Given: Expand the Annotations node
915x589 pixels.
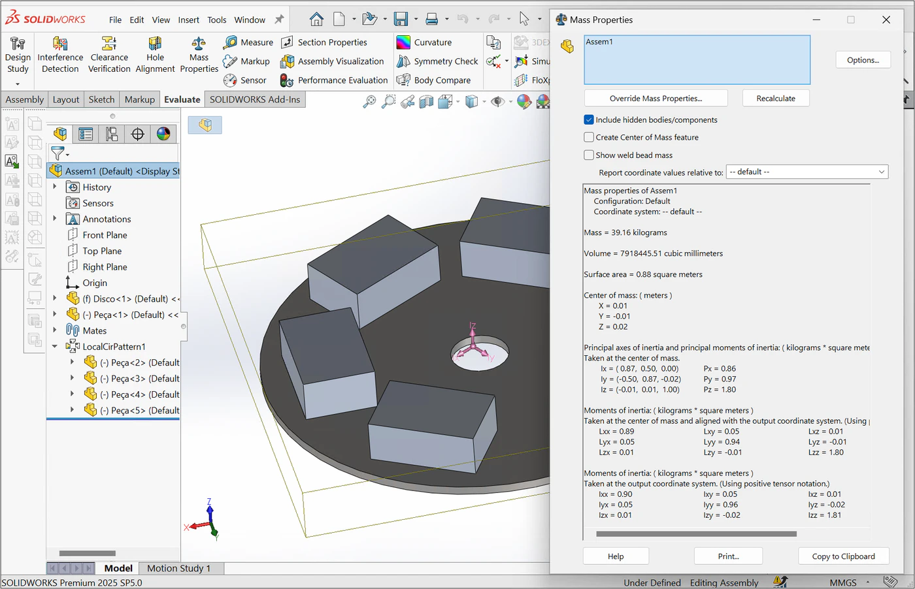Looking at the screenshot, I should pyautogui.click(x=55, y=219).
